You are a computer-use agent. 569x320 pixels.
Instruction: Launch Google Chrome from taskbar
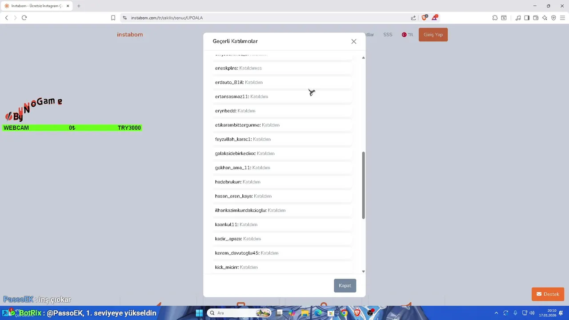tap(344, 313)
